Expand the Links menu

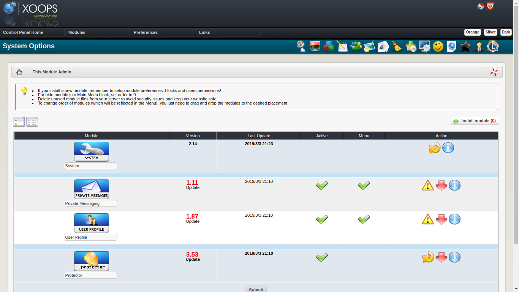click(x=204, y=32)
